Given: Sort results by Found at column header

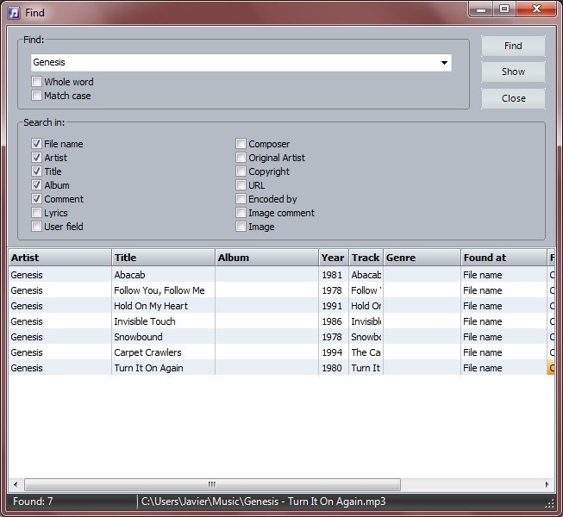Looking at the screenshot, I should [504, 258].
